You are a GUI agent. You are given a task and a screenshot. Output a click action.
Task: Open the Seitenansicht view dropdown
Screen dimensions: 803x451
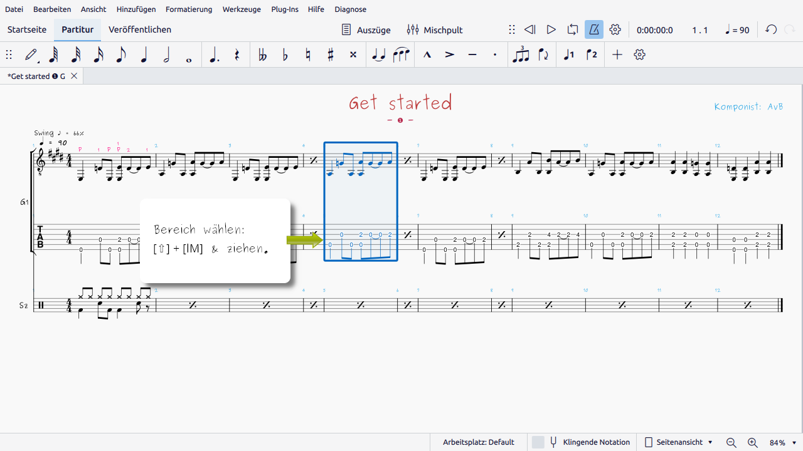[x=679, y=442]
